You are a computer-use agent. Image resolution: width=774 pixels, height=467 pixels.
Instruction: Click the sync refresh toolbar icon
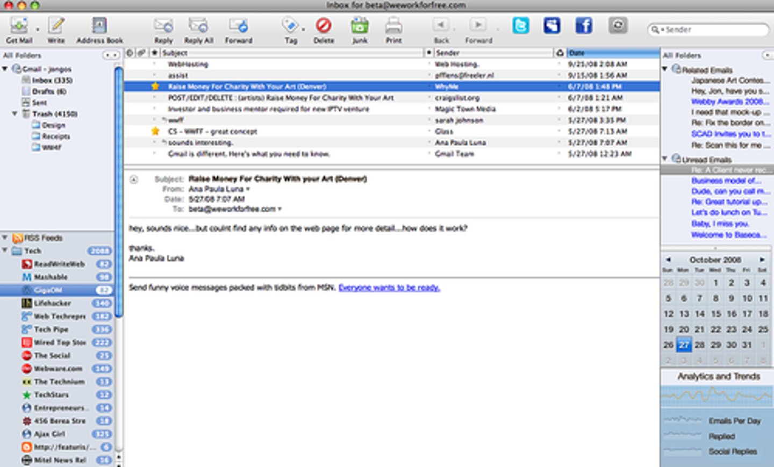pyautogui.click(x=618, y=25)
